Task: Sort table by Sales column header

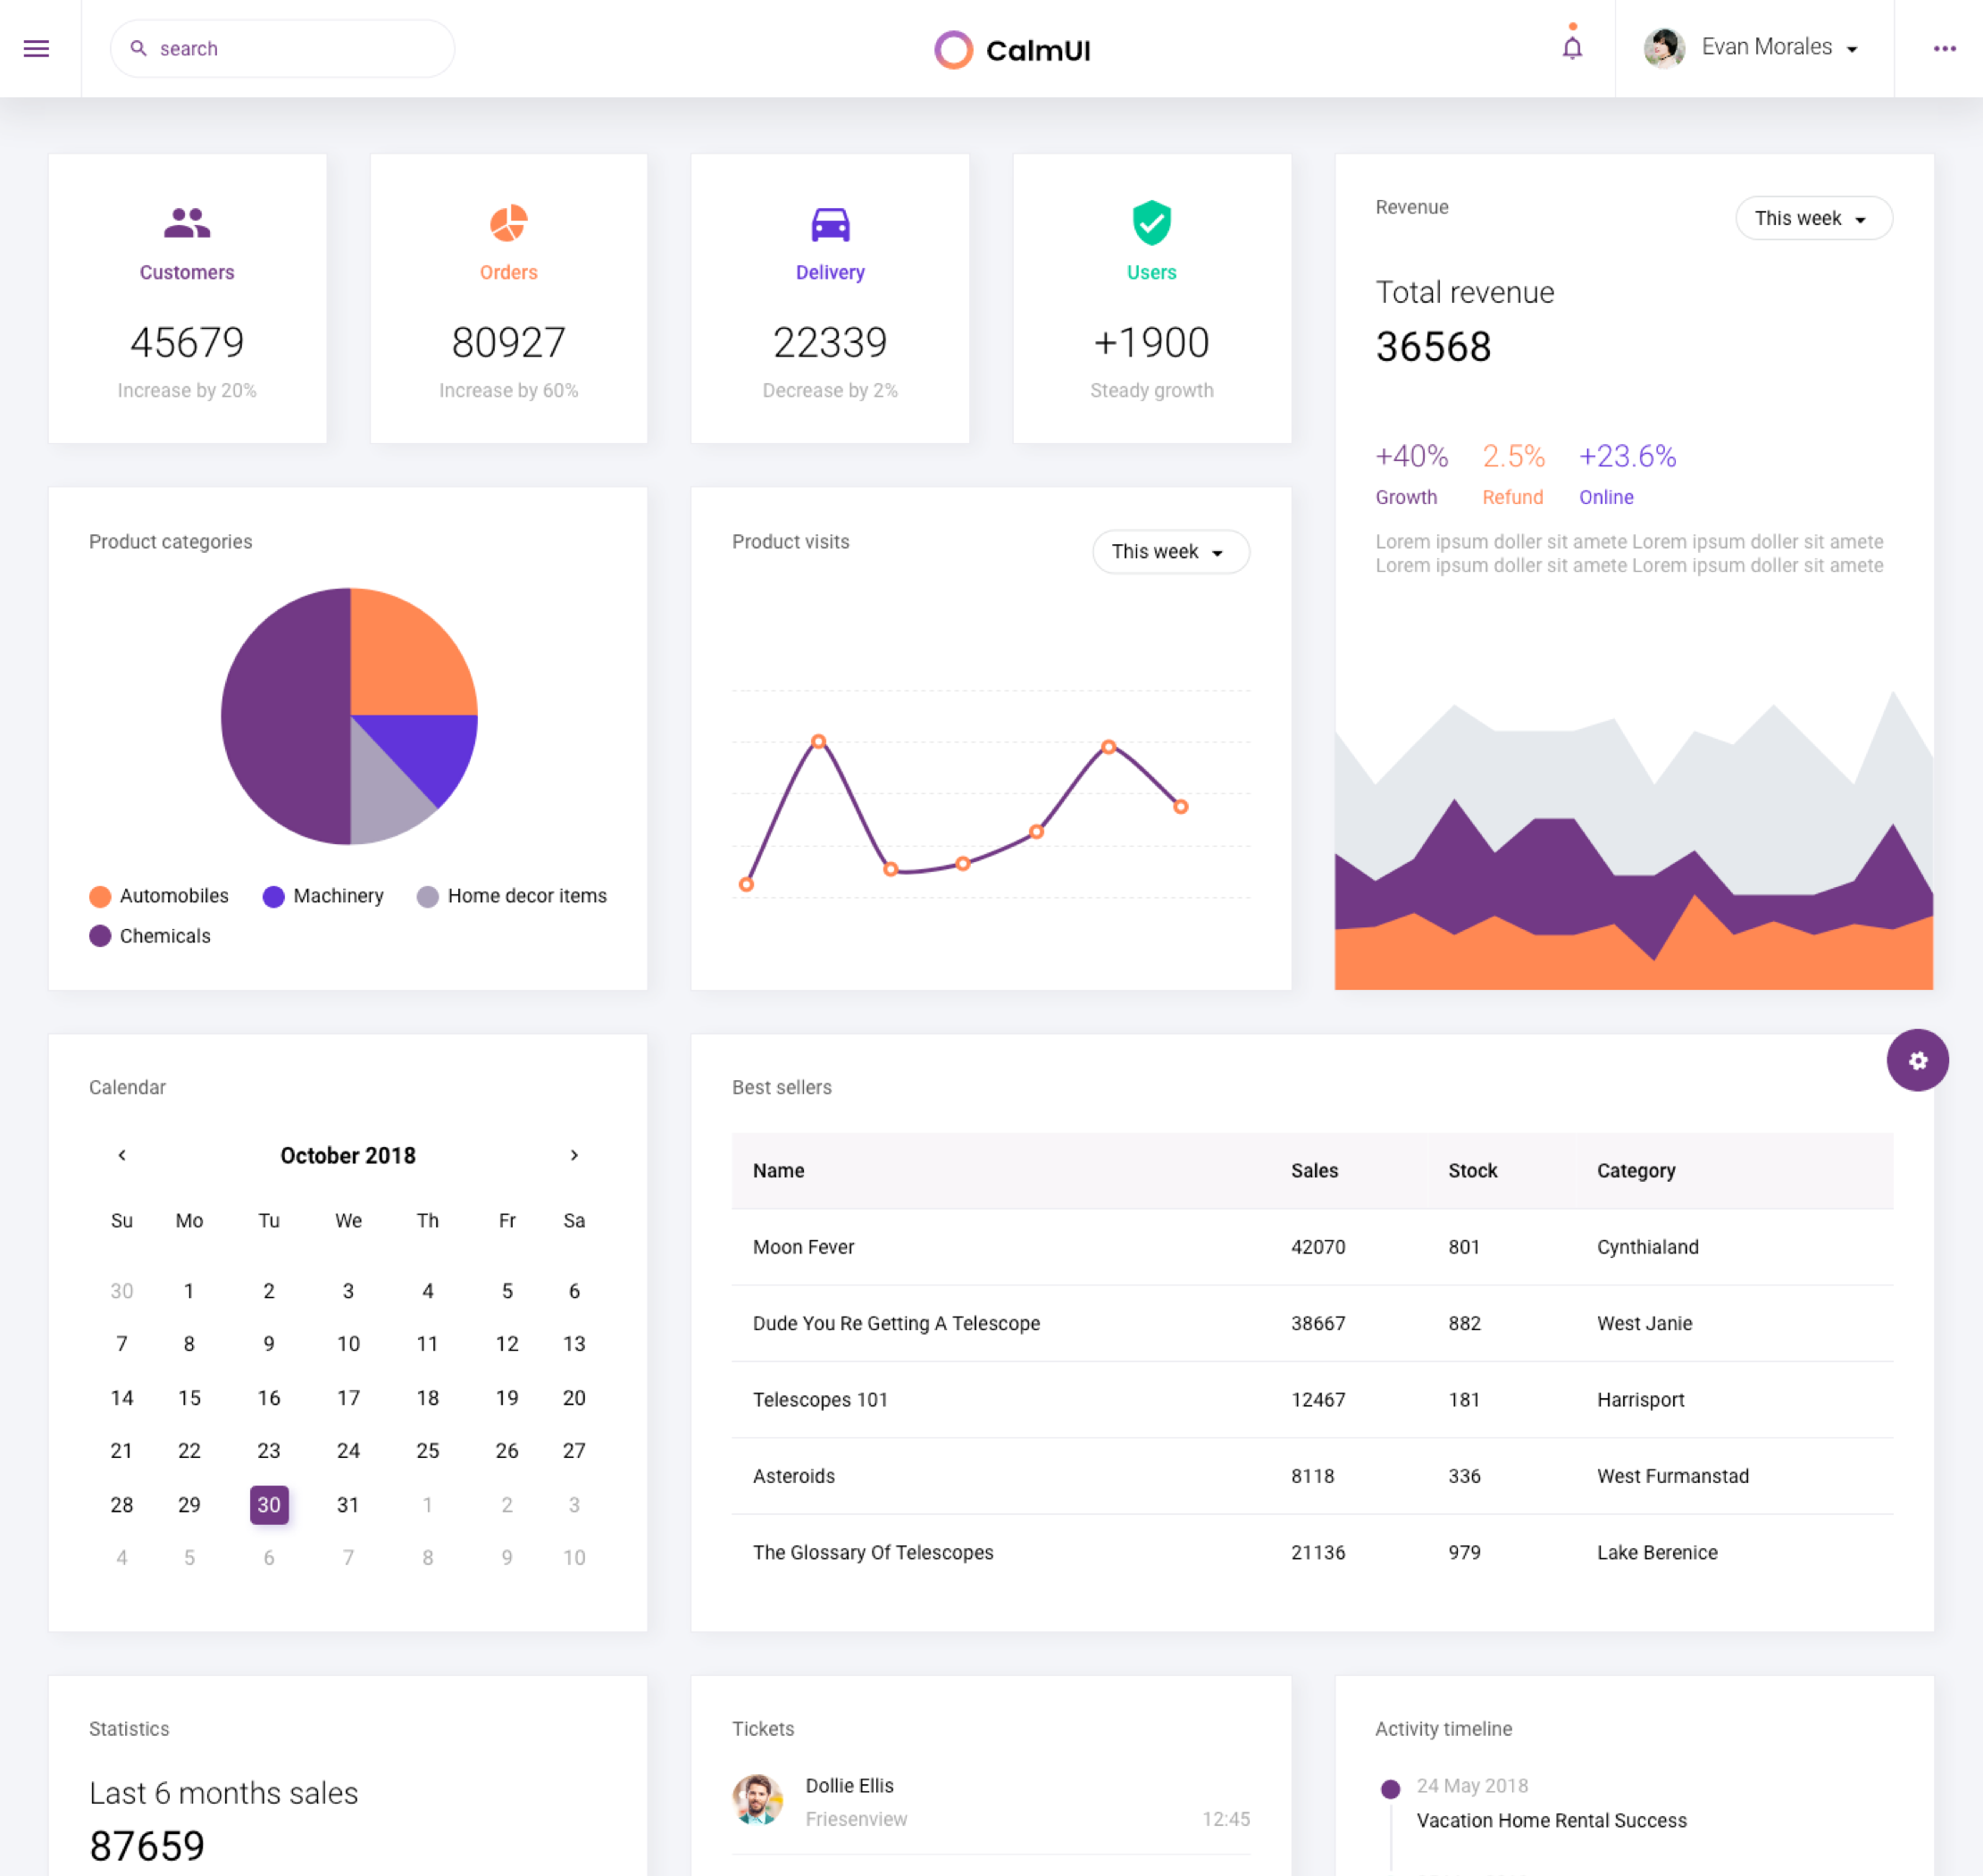Action: 1314,1170
